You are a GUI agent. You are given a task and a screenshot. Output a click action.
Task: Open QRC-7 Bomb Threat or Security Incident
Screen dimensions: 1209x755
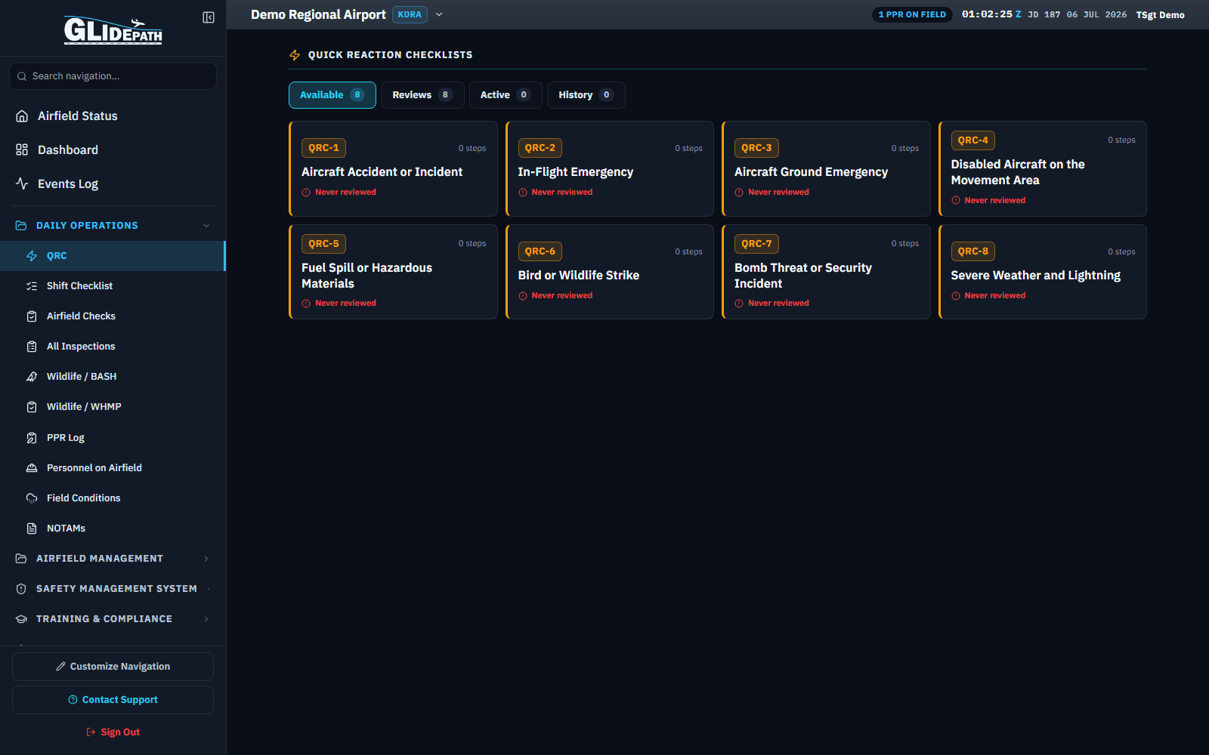coord(826,272)
